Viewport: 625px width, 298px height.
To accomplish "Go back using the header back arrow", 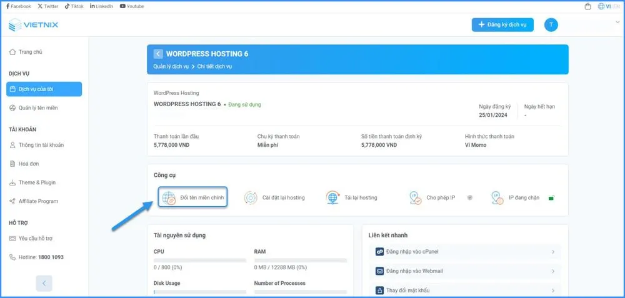I will 158,54.
